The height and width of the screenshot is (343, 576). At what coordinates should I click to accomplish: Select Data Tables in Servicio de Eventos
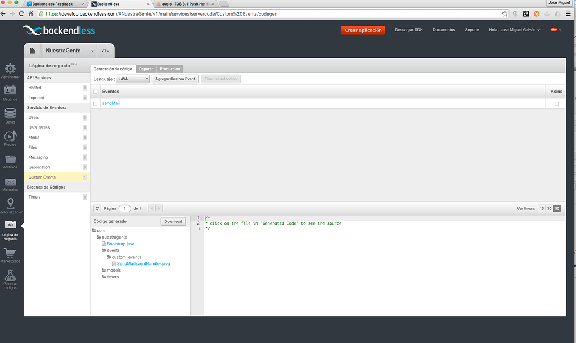[57, 127]
